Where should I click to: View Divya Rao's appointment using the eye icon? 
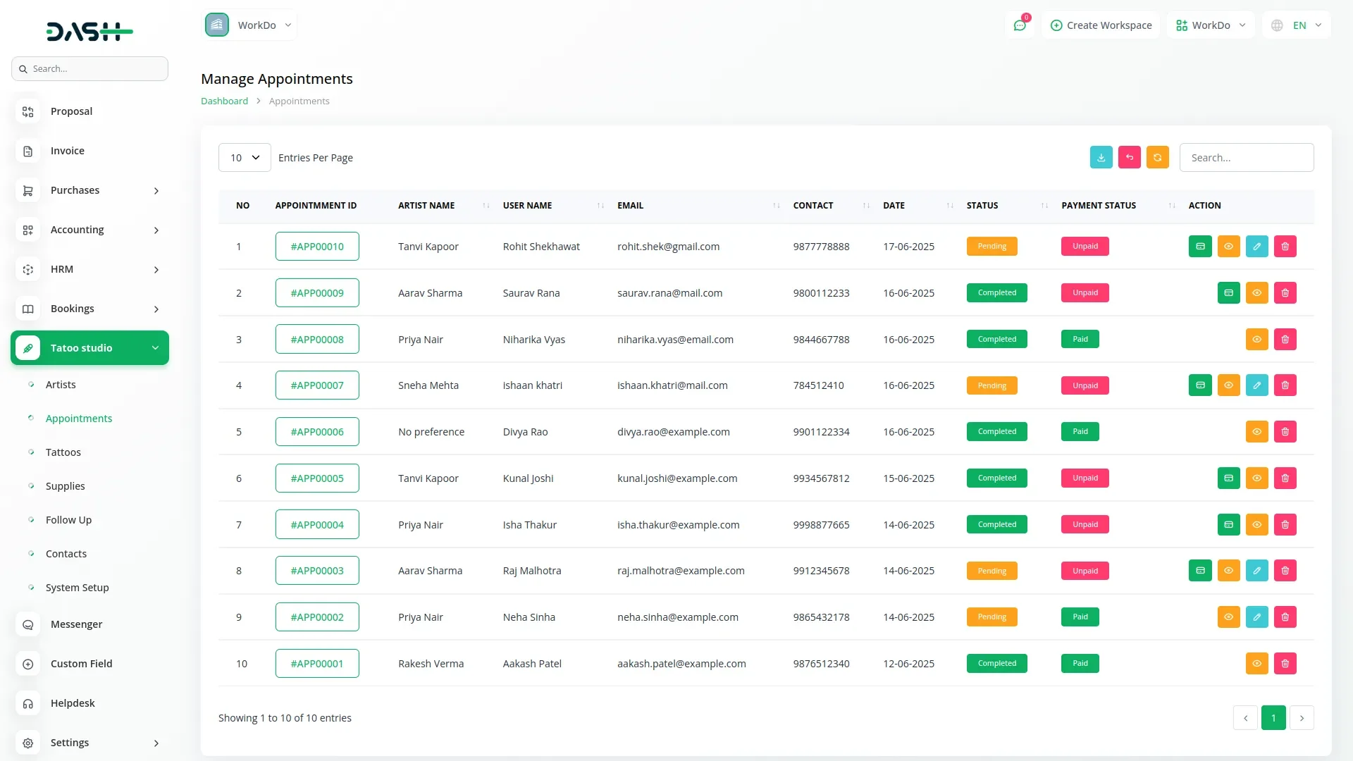coord(1256,432)
